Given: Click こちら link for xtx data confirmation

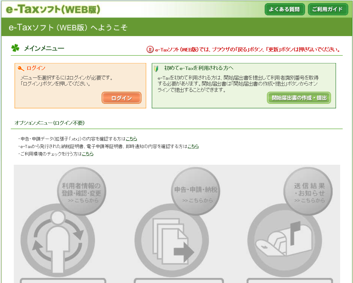Looking at the screenshot, I should pyautogui.click(x=132, y=139).
